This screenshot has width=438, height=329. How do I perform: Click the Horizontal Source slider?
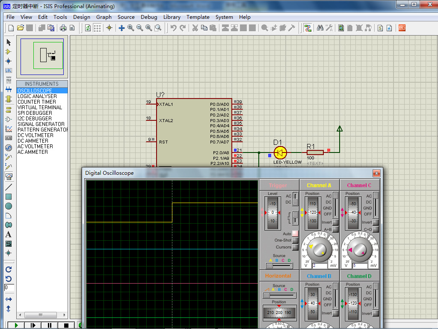pos(279,295)
